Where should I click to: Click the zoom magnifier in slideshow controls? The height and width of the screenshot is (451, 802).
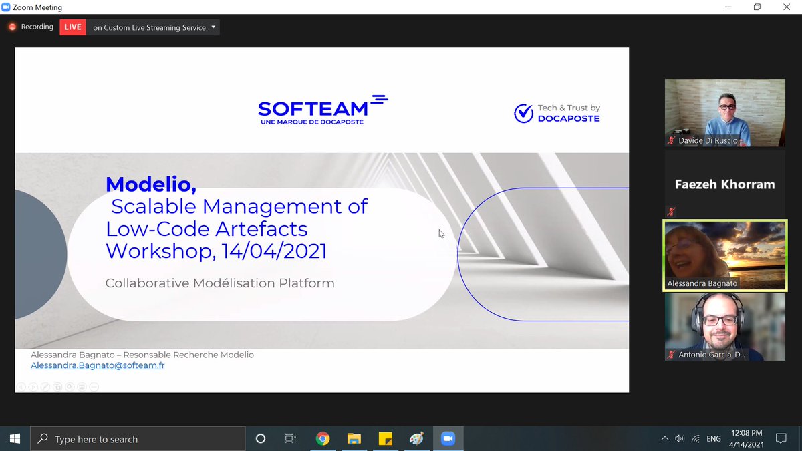[70, 386]
